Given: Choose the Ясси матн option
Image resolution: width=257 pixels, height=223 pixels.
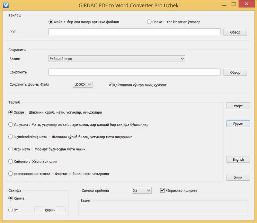Looking at the screenshot, I should point(11,149).
